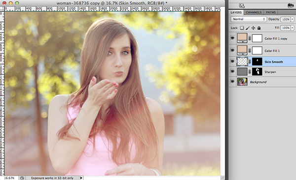Toggle visibility of Skin Smooth layer
The height and width of the screenshot is (180, 296).
pos(232,61)
